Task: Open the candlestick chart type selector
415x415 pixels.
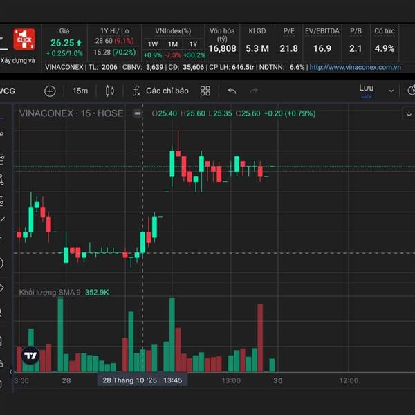Action: pyautogui.click(x=110, y=91)
